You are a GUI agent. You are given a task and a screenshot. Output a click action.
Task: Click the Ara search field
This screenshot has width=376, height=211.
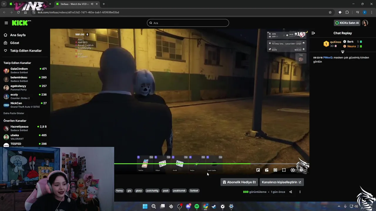click(x=188, y=23)
